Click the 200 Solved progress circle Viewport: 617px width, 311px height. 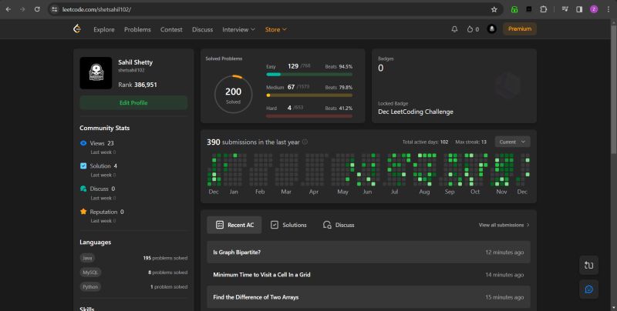[233, 94]
